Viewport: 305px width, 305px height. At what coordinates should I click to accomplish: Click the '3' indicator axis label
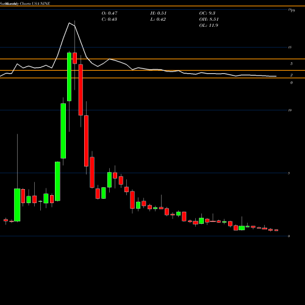pyautogui.click(x=292, y=64)
